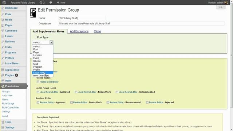Click the admin avatar icon
The width and height of the screenshot is (233, 131).
pos(226,3)
